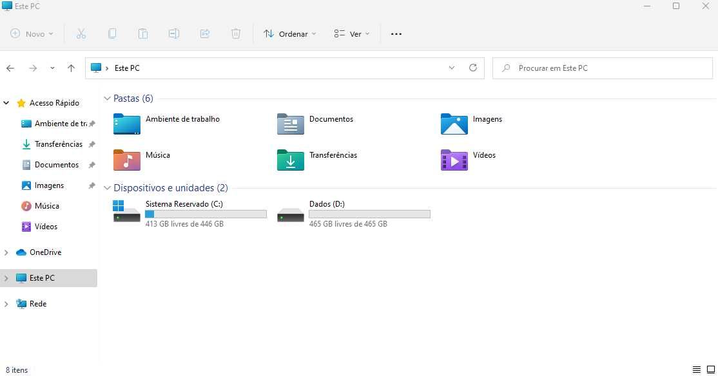Select the Dados (D:) drive icon
Screen dimensions: 718x376
[290, 215]
